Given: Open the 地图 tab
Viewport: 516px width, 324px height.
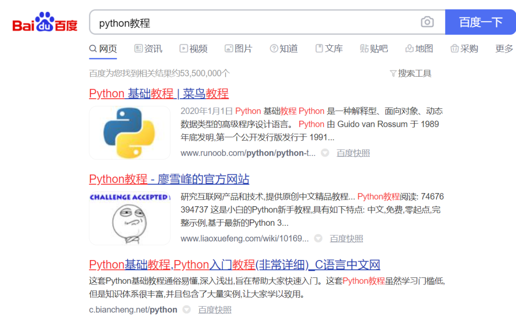Looking at the screenshot, I should point(419,49).
